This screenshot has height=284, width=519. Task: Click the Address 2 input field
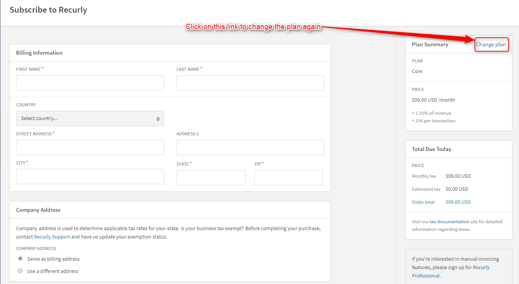tap(250, 148)
